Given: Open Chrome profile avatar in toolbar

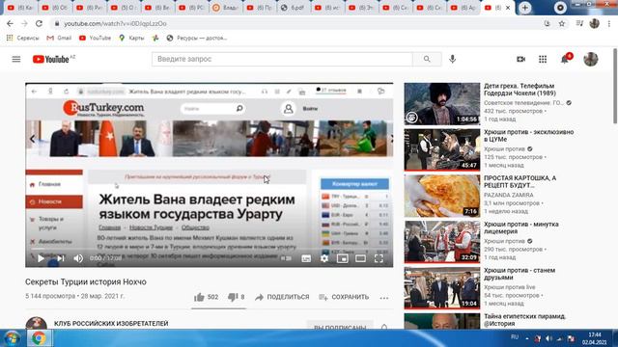Looking at the screenshot, I should 594,23.
